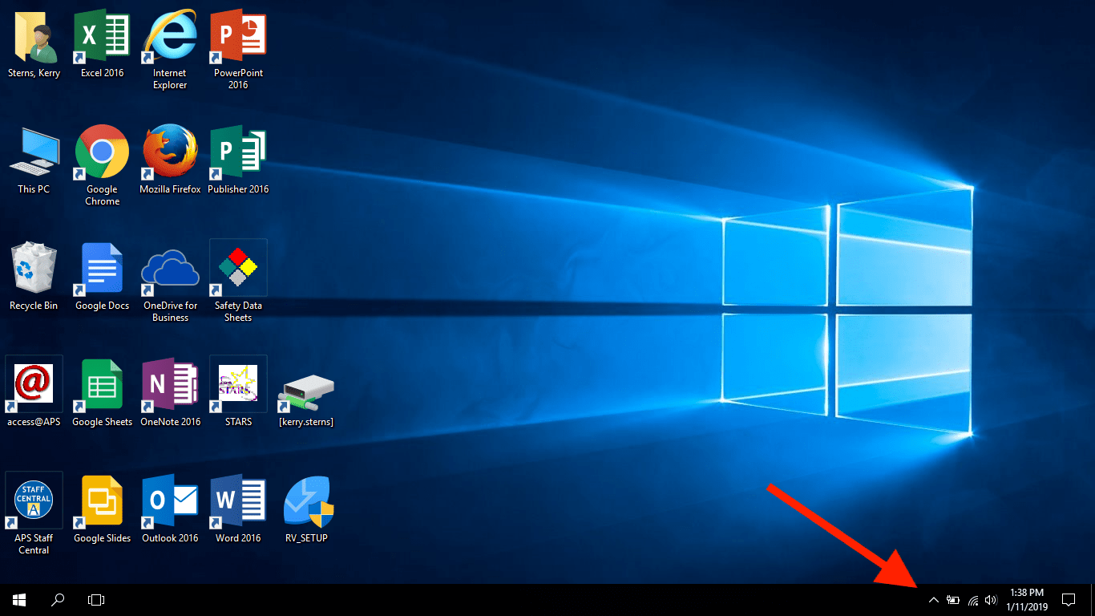Screen dimensions: 1095x616
Task: Open Outlook 2016
Action: 169,500
